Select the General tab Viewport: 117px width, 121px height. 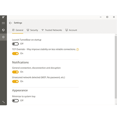pyautogui.click(x=18, y=30)
